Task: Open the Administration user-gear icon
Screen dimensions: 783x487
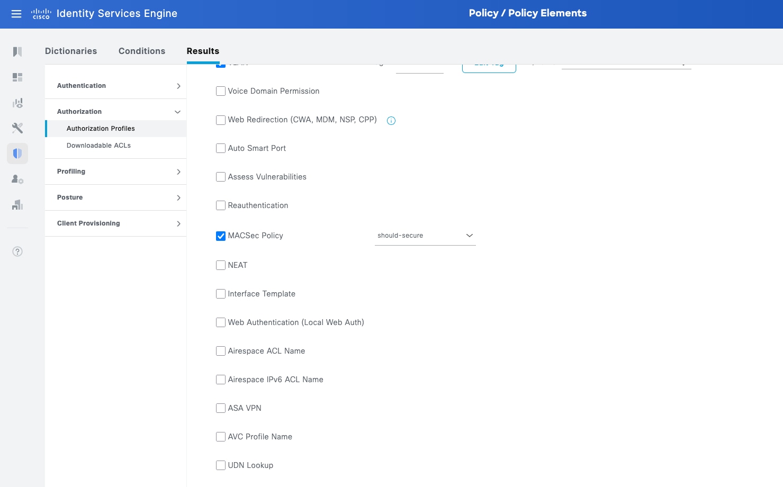Action: (17, 179)
